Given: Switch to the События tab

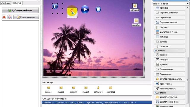Looking at the screenshot, I should [17, 3].
